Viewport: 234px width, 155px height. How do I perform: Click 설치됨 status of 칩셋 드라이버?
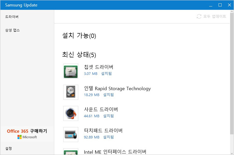(x=106, y=73)
